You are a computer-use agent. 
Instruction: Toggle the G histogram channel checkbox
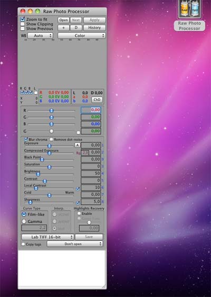26,93
